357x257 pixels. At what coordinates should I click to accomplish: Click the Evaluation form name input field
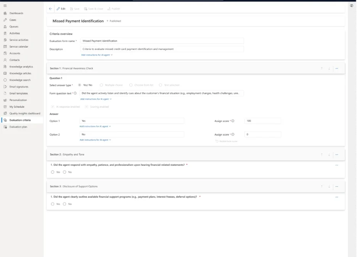point(162,41)
